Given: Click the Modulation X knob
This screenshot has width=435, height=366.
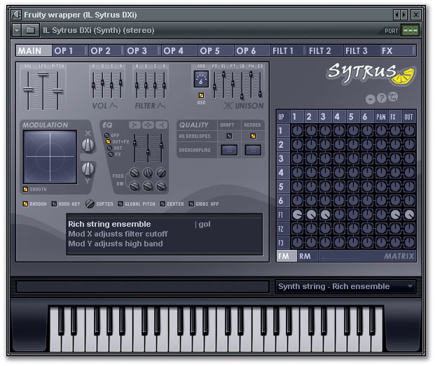Looking at the screenshot, I should pyautogui.click(x=88, y=145).
